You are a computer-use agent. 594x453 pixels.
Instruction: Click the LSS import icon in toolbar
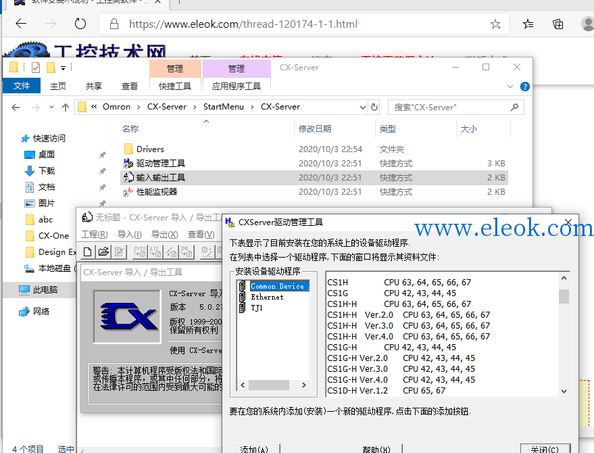(155, 252)
